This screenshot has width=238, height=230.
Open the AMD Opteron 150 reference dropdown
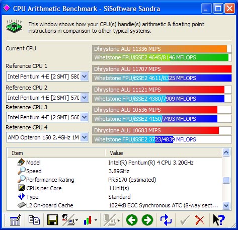click(x=85, y=137)
